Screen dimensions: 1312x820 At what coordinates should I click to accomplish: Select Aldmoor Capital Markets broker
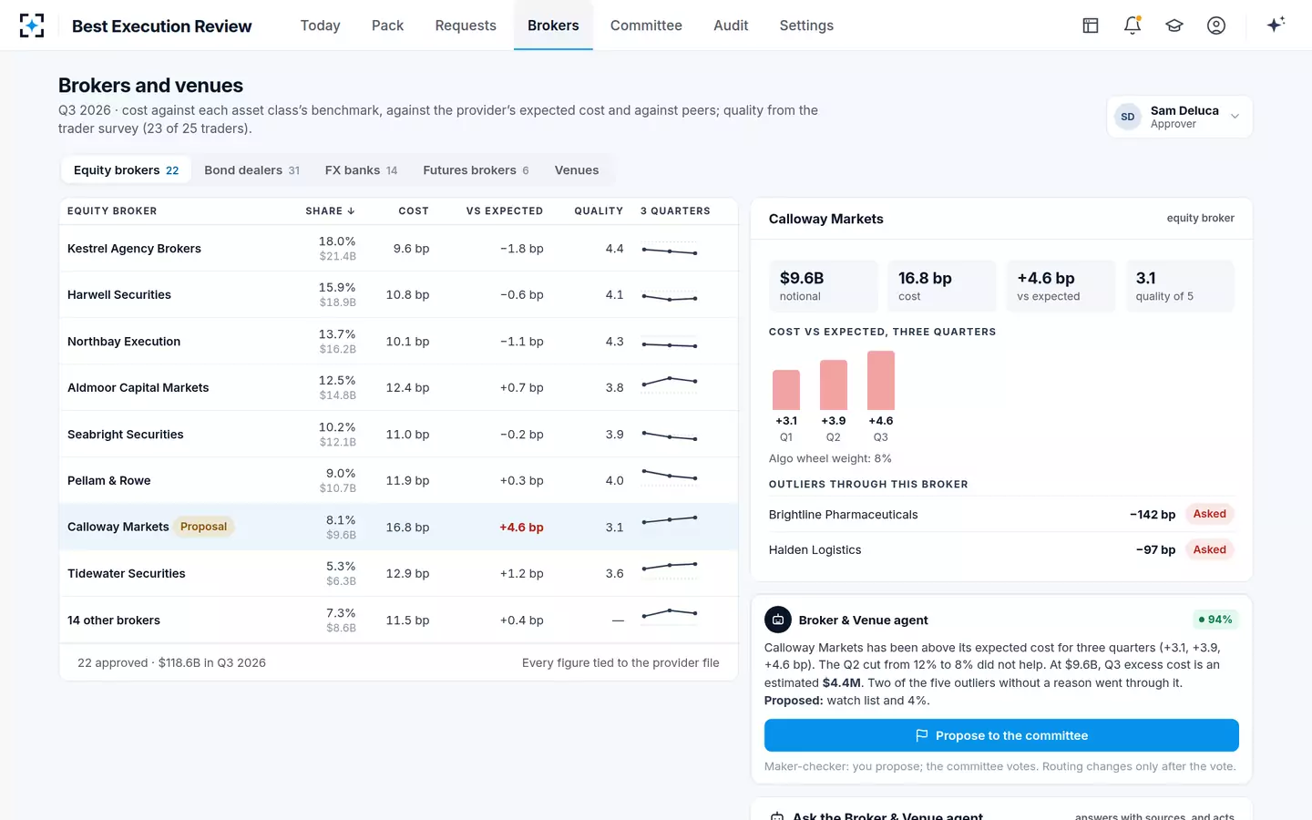398,388
